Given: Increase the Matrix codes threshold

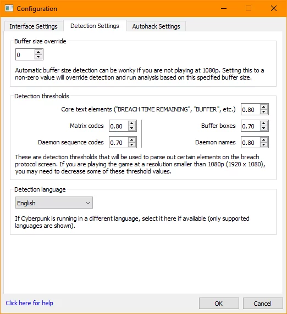Looking at the screenshot, I should [132, 123].
